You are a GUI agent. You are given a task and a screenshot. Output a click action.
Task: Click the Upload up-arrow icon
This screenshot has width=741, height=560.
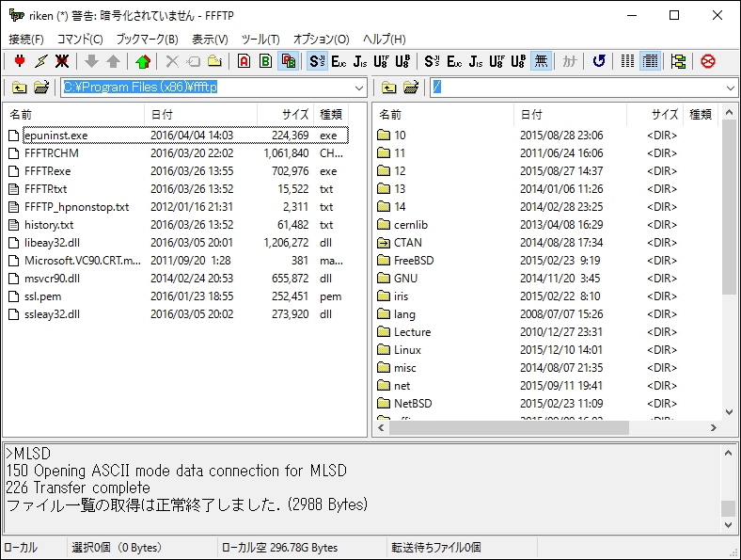113,61
